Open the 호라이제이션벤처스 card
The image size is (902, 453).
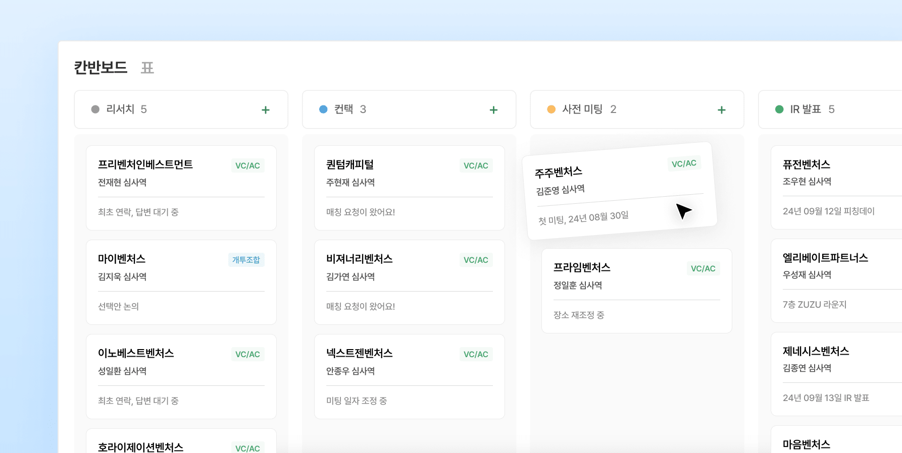pos(181,441)
